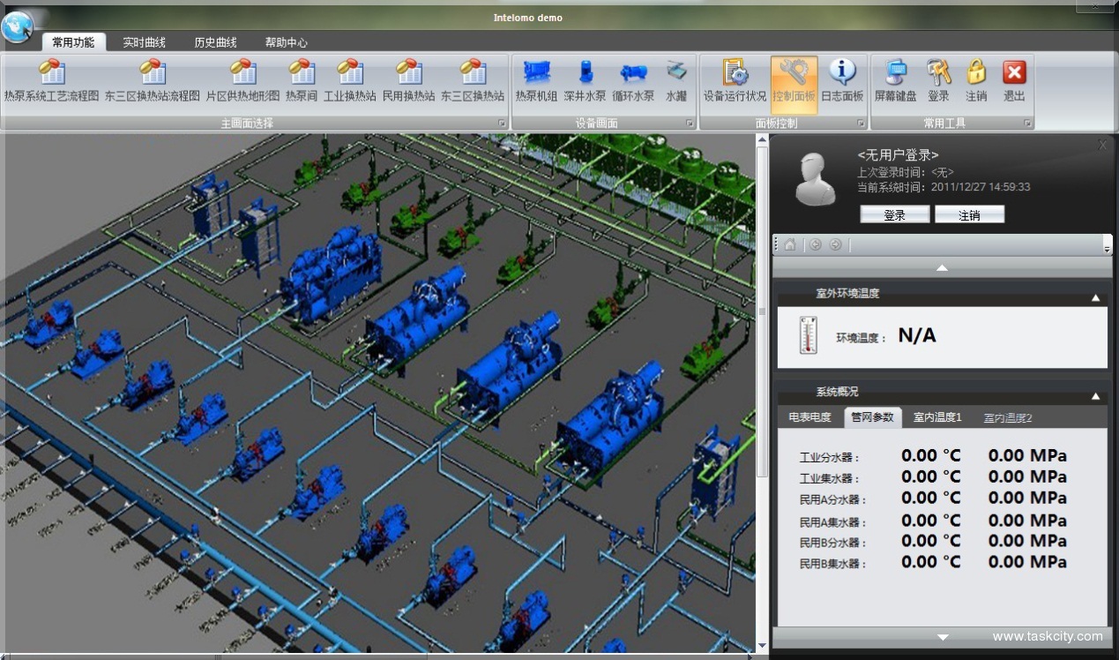Click the 退出 exit icon
Image resolution: width=1119 pixels, height=660 pixels.
coord(1014,81)
